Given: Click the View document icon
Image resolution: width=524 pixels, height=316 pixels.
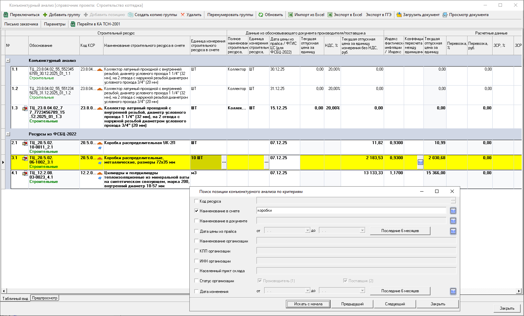Looking at the screenshot, I should pyautogui.click(x=445, y=15).
